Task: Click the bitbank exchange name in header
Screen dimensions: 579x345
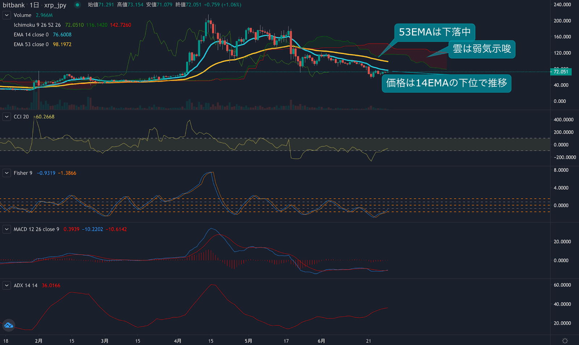Action: pyautogui.click(x=14, y=5)
